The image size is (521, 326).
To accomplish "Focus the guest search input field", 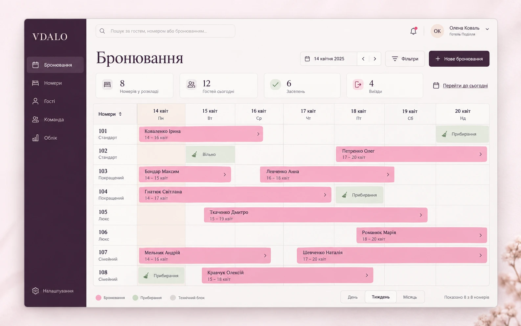I will [165, 31].
